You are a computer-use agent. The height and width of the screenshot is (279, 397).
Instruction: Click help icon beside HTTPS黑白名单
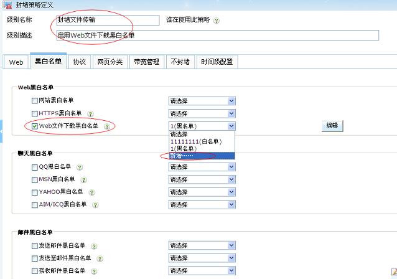pos(90,113)
